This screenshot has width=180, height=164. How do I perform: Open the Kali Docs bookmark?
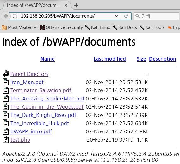click(x=125, y=27)
